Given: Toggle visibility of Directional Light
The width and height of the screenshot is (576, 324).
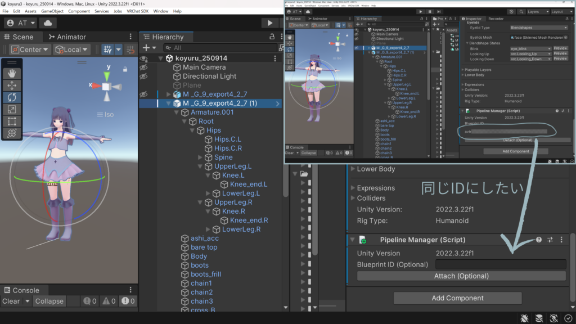Looking at the screenshot, I should (143, 76).
